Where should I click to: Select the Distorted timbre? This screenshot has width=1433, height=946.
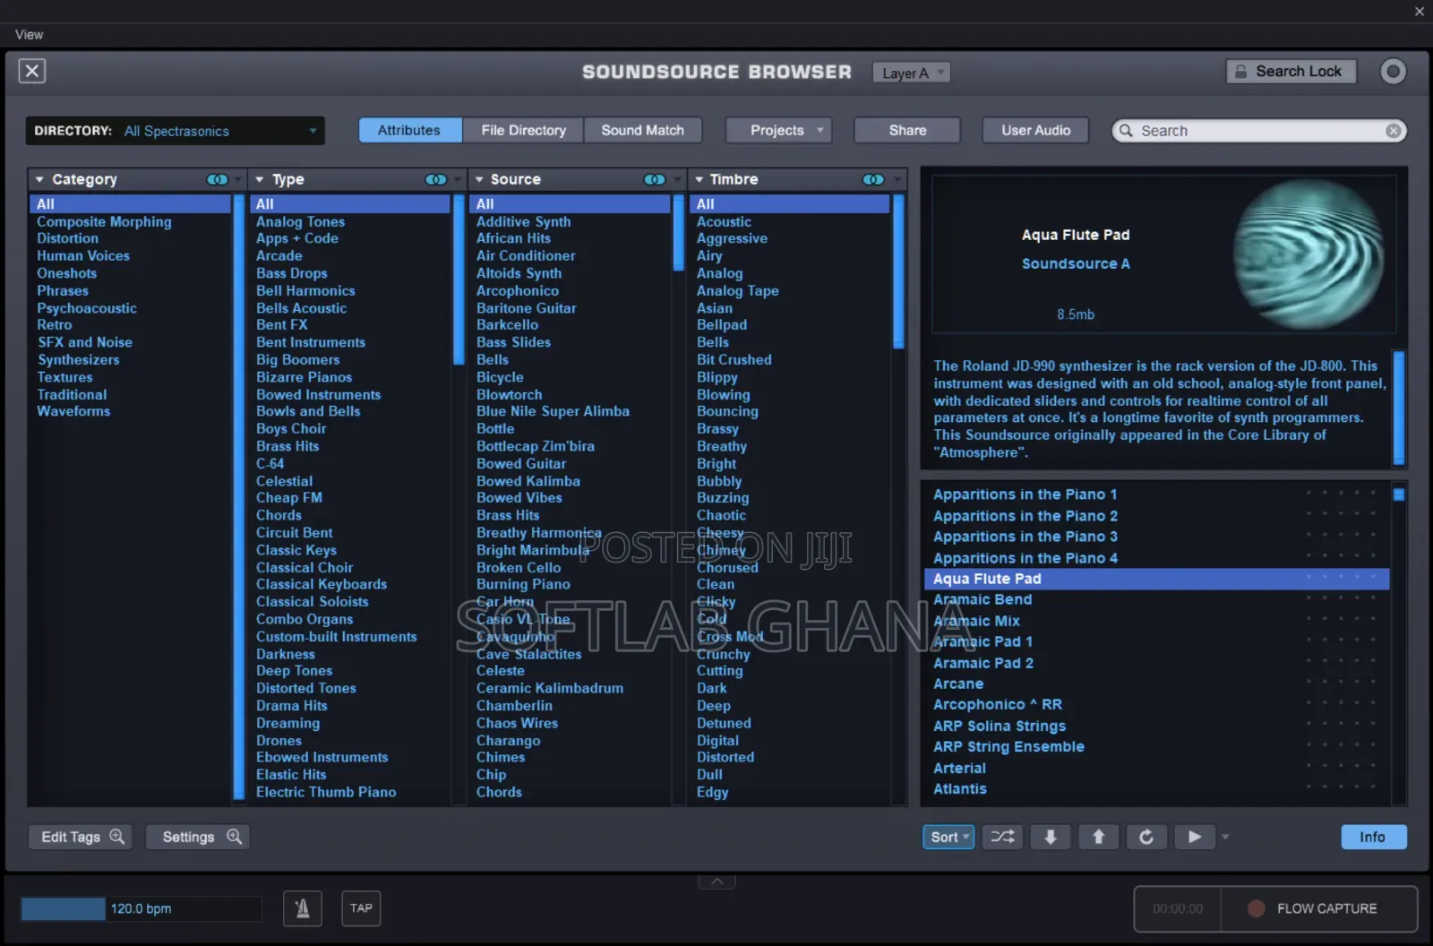(x=725, y=758)
